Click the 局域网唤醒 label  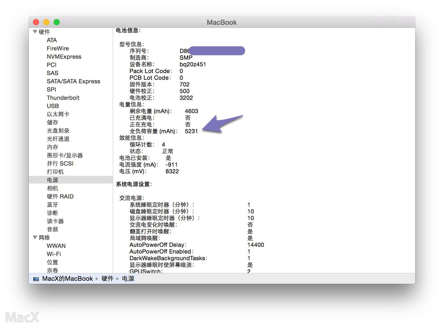click(144, 238)
